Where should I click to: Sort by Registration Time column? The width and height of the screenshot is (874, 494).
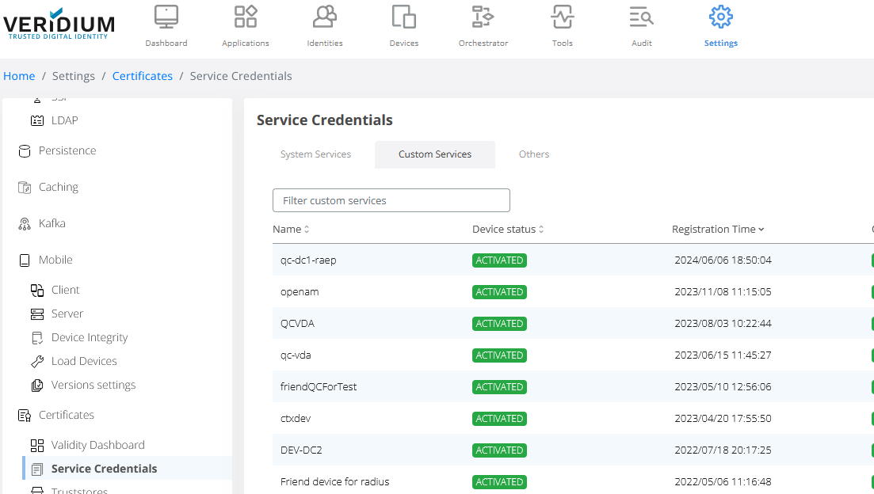click(717, 230)
